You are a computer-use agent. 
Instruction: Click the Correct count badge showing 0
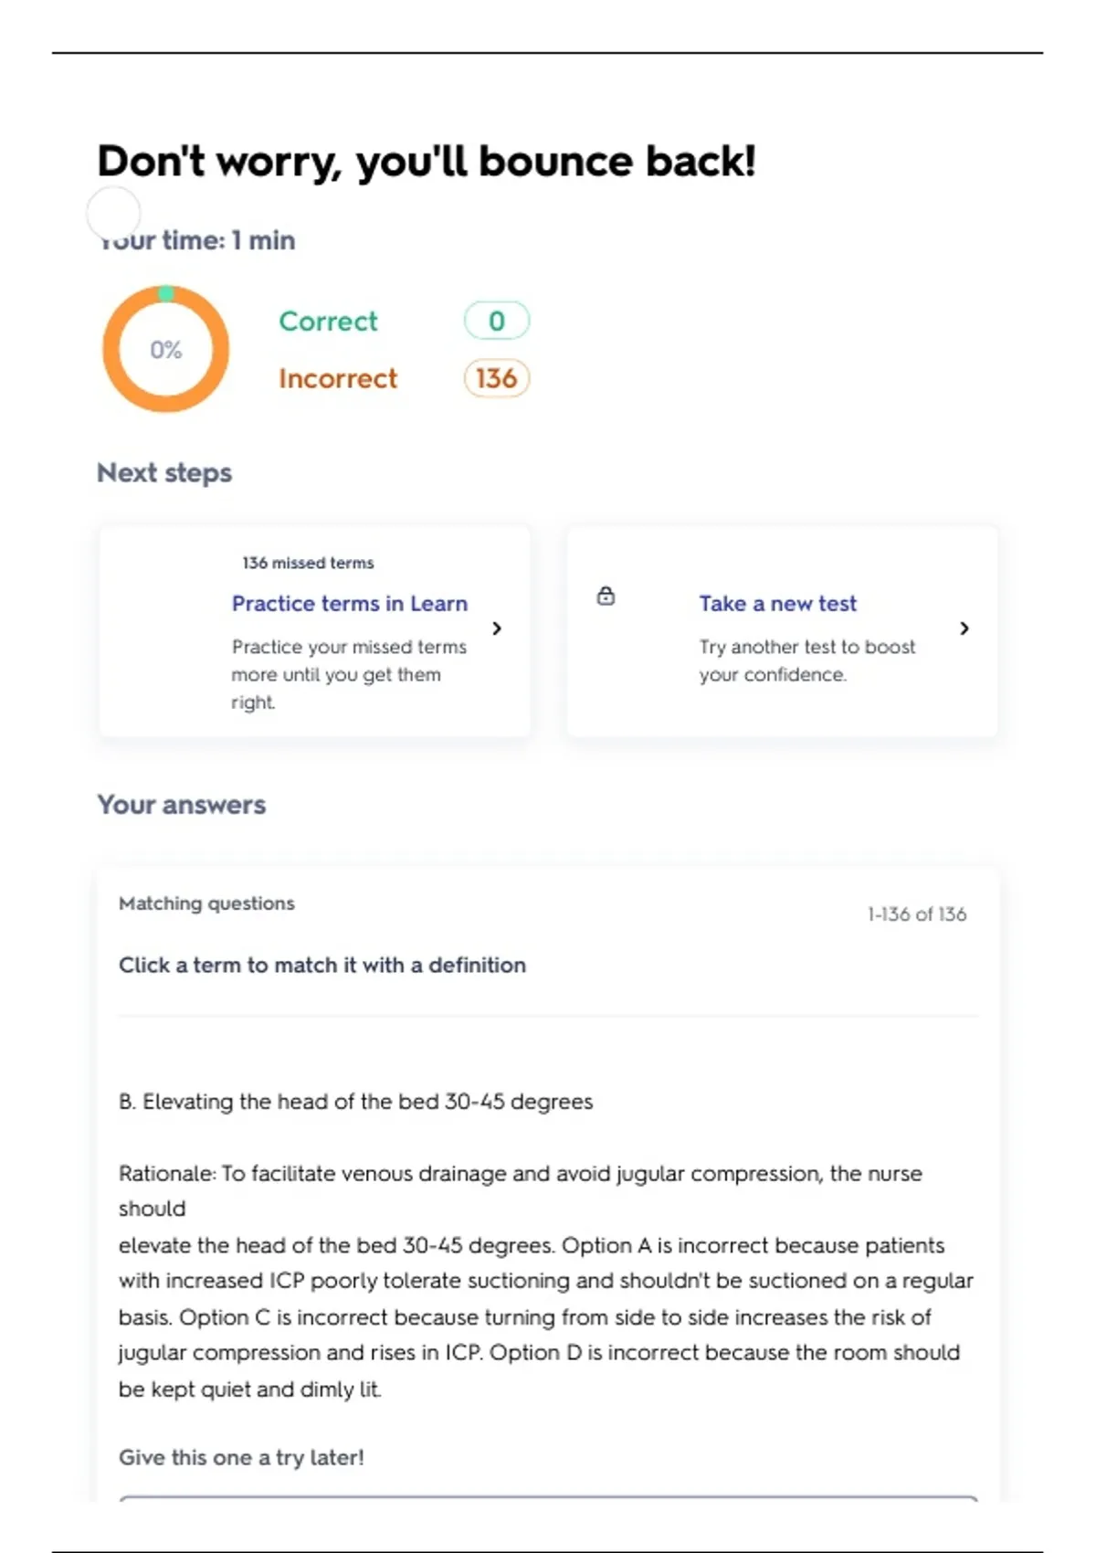496,321
